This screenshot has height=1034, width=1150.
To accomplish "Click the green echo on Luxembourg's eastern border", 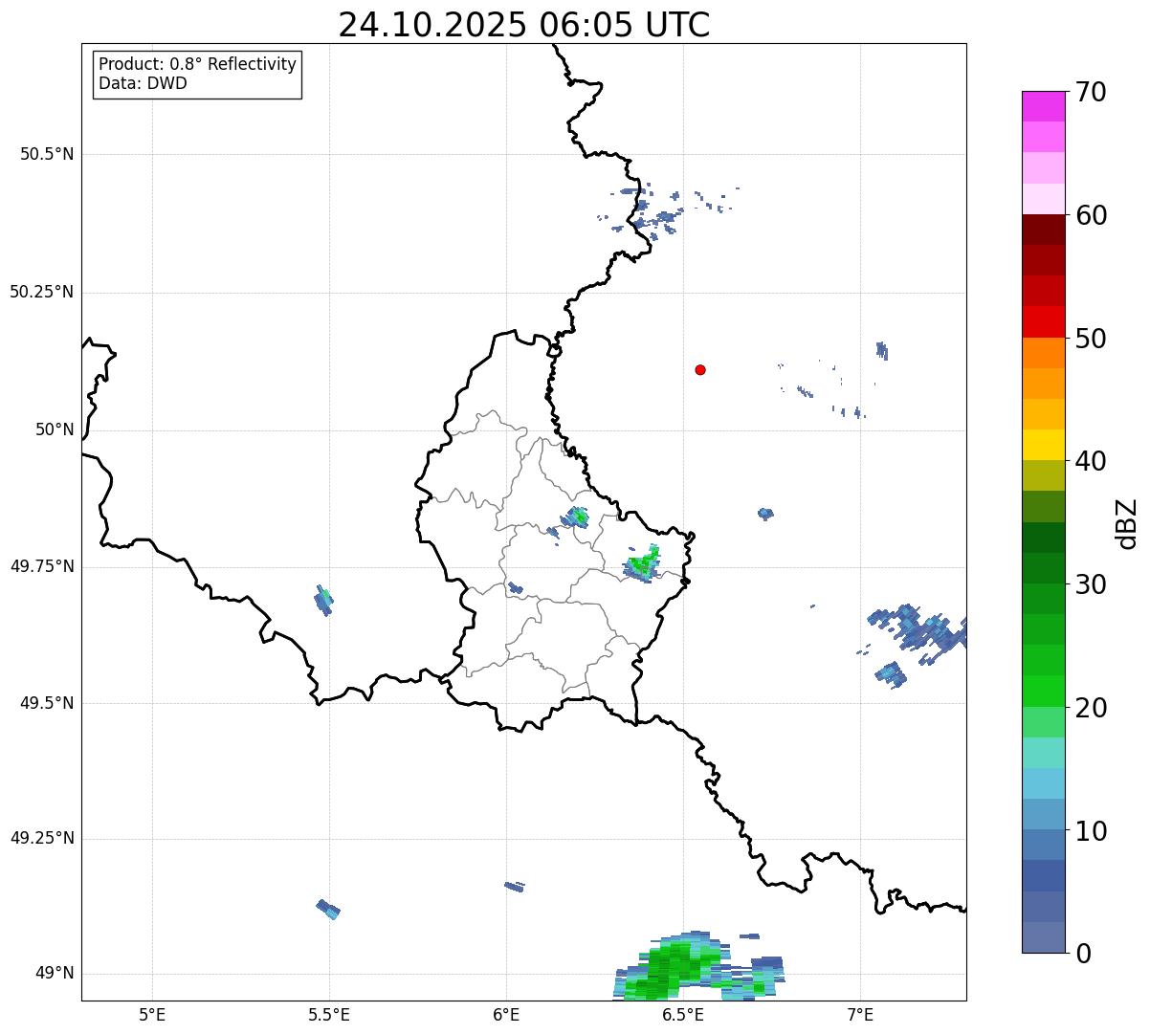I will (x=642, y=564).
